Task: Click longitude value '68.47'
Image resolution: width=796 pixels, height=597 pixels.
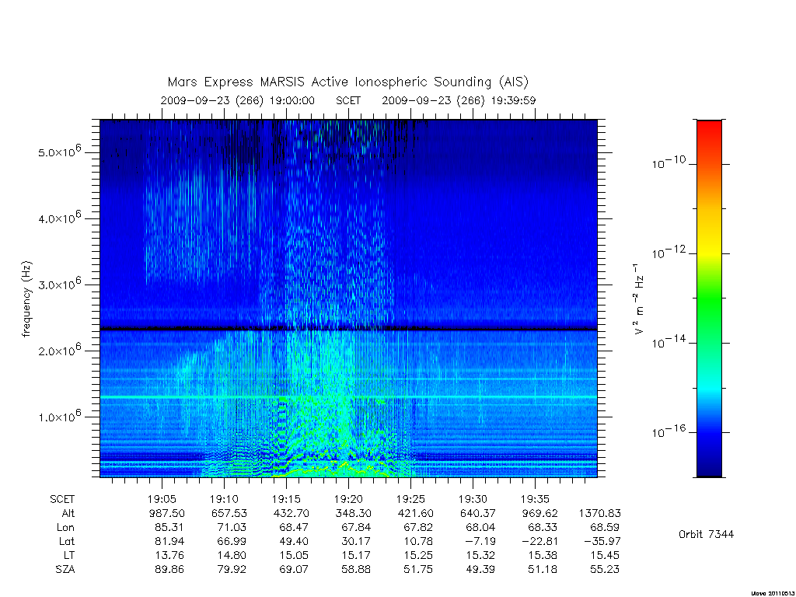Action: (294, 528)
